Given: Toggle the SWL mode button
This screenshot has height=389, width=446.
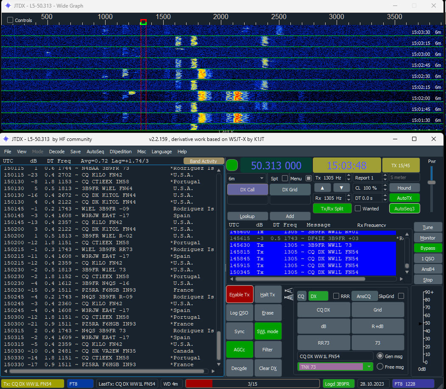Looking at the screenshot, I should click(268, 331).
